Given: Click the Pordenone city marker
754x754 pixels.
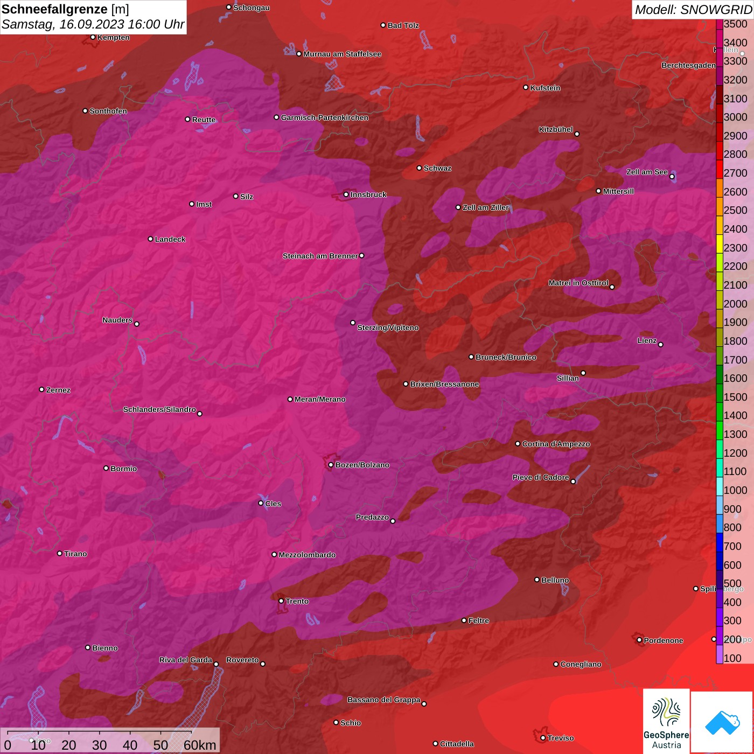Looking at the screenshot, I should (x=639, y=640).
